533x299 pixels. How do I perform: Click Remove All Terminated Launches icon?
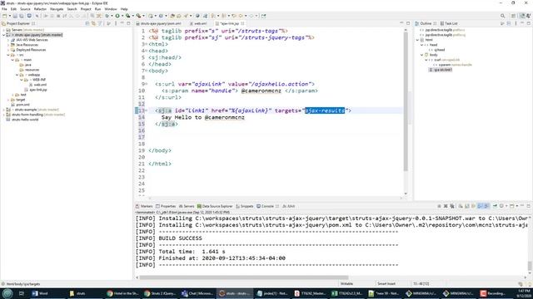coord(452,206)
